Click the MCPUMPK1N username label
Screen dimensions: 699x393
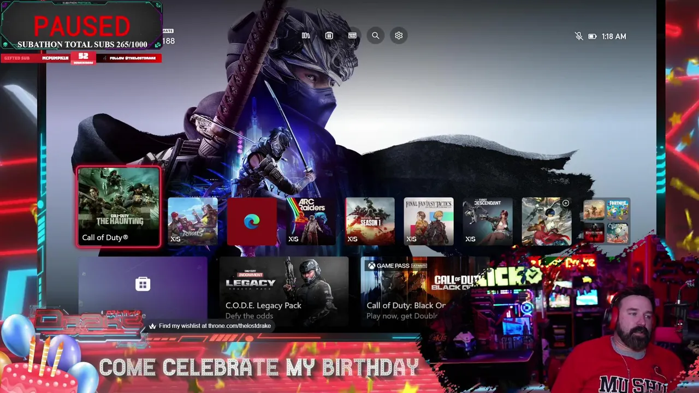click(x=56, y=58)
